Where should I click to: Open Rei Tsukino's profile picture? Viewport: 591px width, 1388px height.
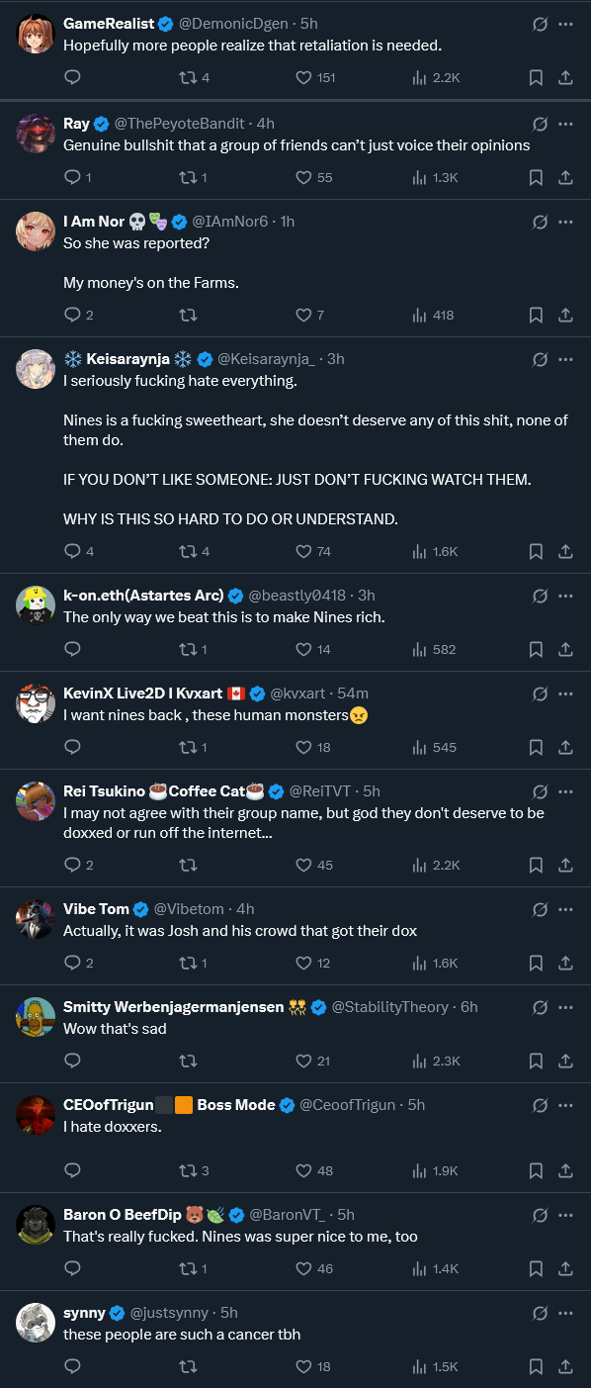point(36,801)
